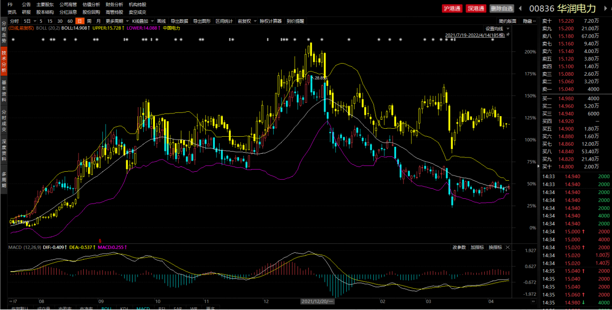Image resolution: width=612 pixels, height=310 pixels.
Task: Click the red event marker below chart
Action: (100, 240)
